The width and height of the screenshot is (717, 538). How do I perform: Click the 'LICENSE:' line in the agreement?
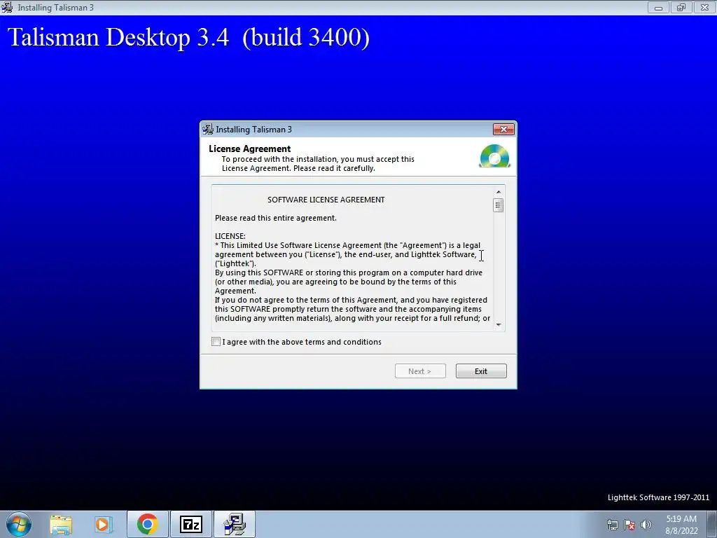pyautogui.click(x=230, y=236)
